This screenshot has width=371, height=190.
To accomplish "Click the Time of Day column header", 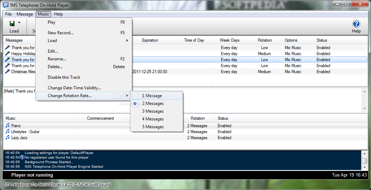I will click(194, 40).
